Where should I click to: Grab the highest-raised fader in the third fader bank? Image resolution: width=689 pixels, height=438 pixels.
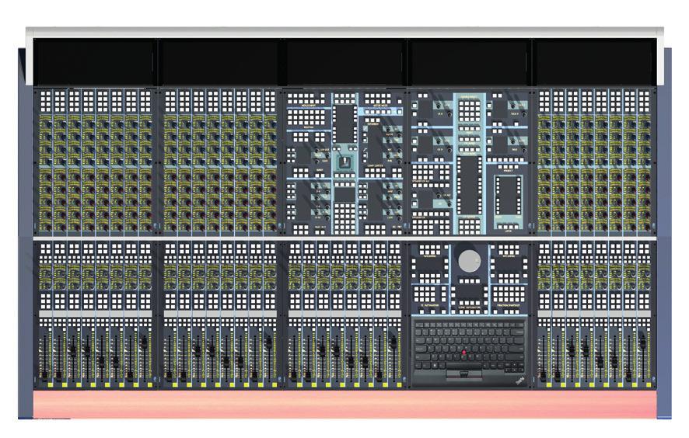point(393,342)
